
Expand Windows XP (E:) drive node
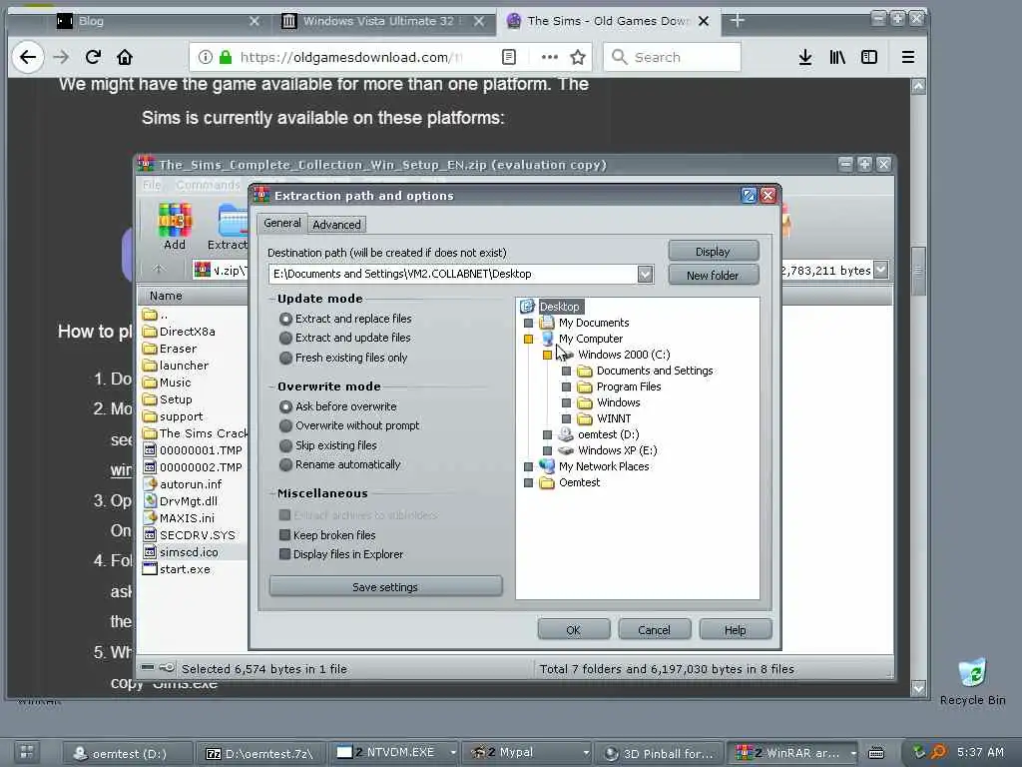[548, 450]
